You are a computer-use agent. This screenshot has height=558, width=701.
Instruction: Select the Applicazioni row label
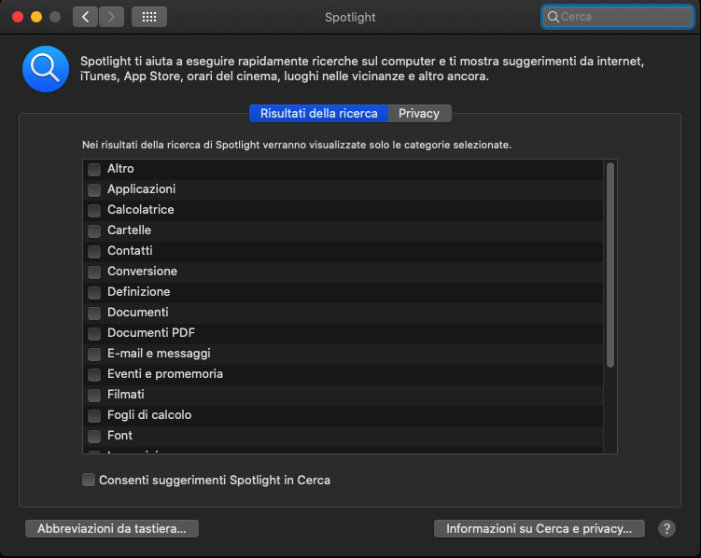coord(141,189)
